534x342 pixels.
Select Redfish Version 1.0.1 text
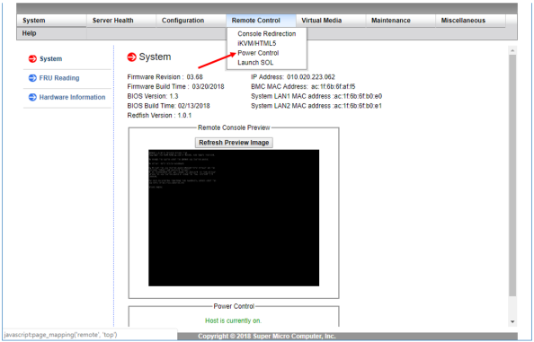(159, 116)
